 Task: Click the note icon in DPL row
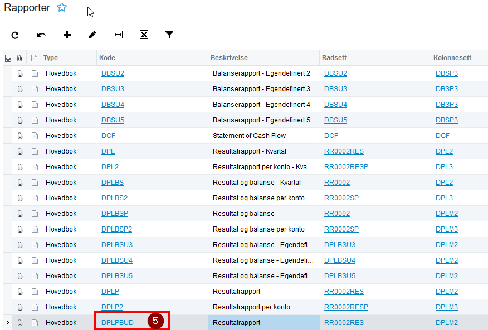click(35, 151)
